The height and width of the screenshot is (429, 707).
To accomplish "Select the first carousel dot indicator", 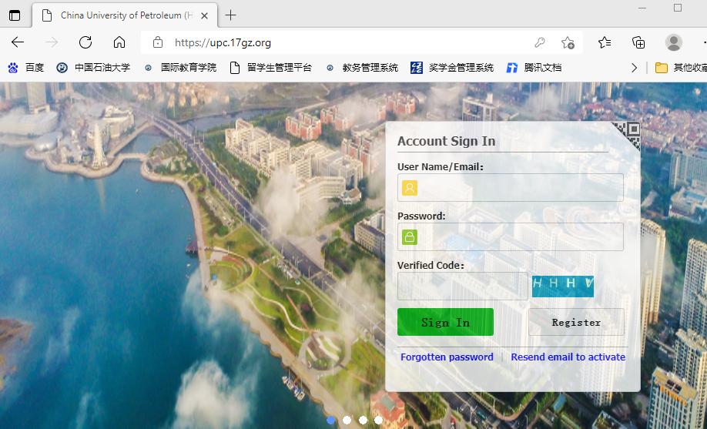I will pos(331,420).
